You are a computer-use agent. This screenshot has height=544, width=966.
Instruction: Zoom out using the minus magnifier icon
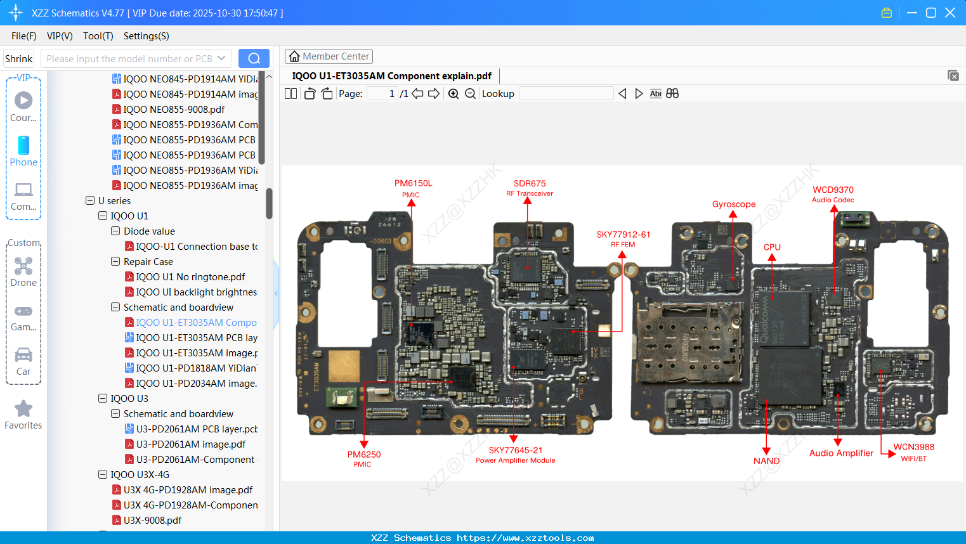click(x=470, y=93)
